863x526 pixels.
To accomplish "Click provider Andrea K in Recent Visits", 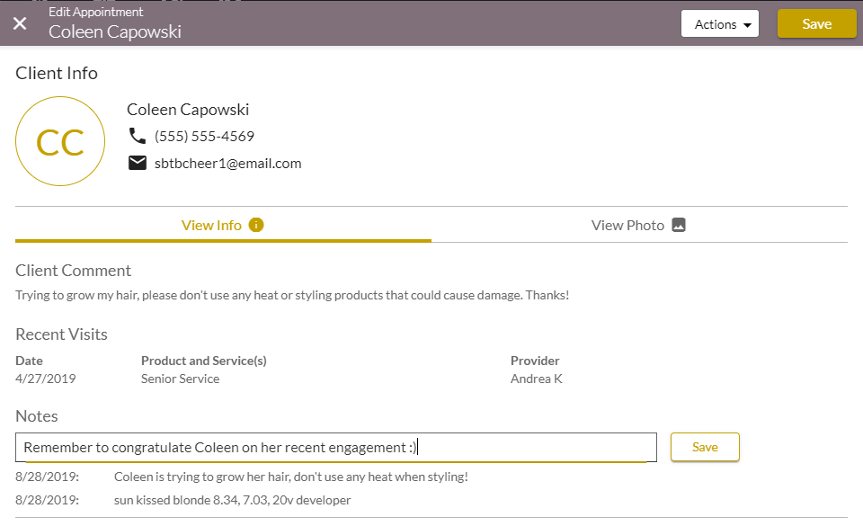I will point(536,379).
